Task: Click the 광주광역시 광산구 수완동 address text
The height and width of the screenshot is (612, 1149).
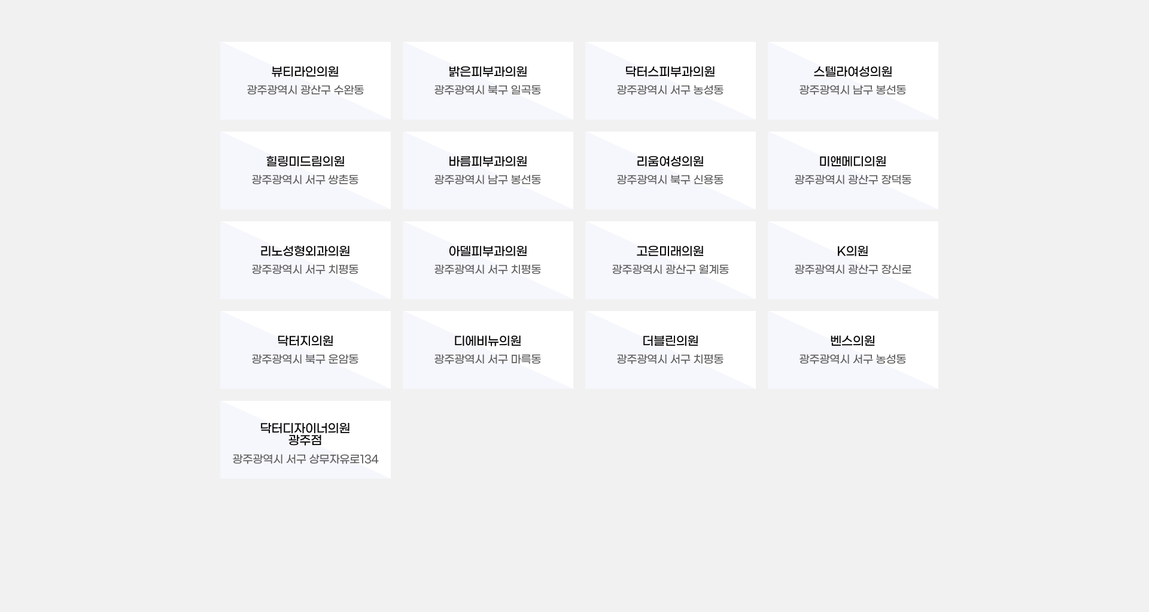Action: 305,90
